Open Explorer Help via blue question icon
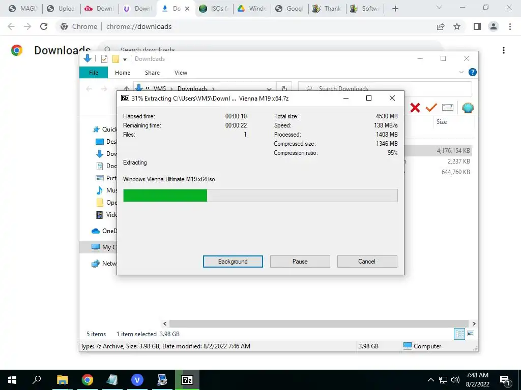 point(472,72)
